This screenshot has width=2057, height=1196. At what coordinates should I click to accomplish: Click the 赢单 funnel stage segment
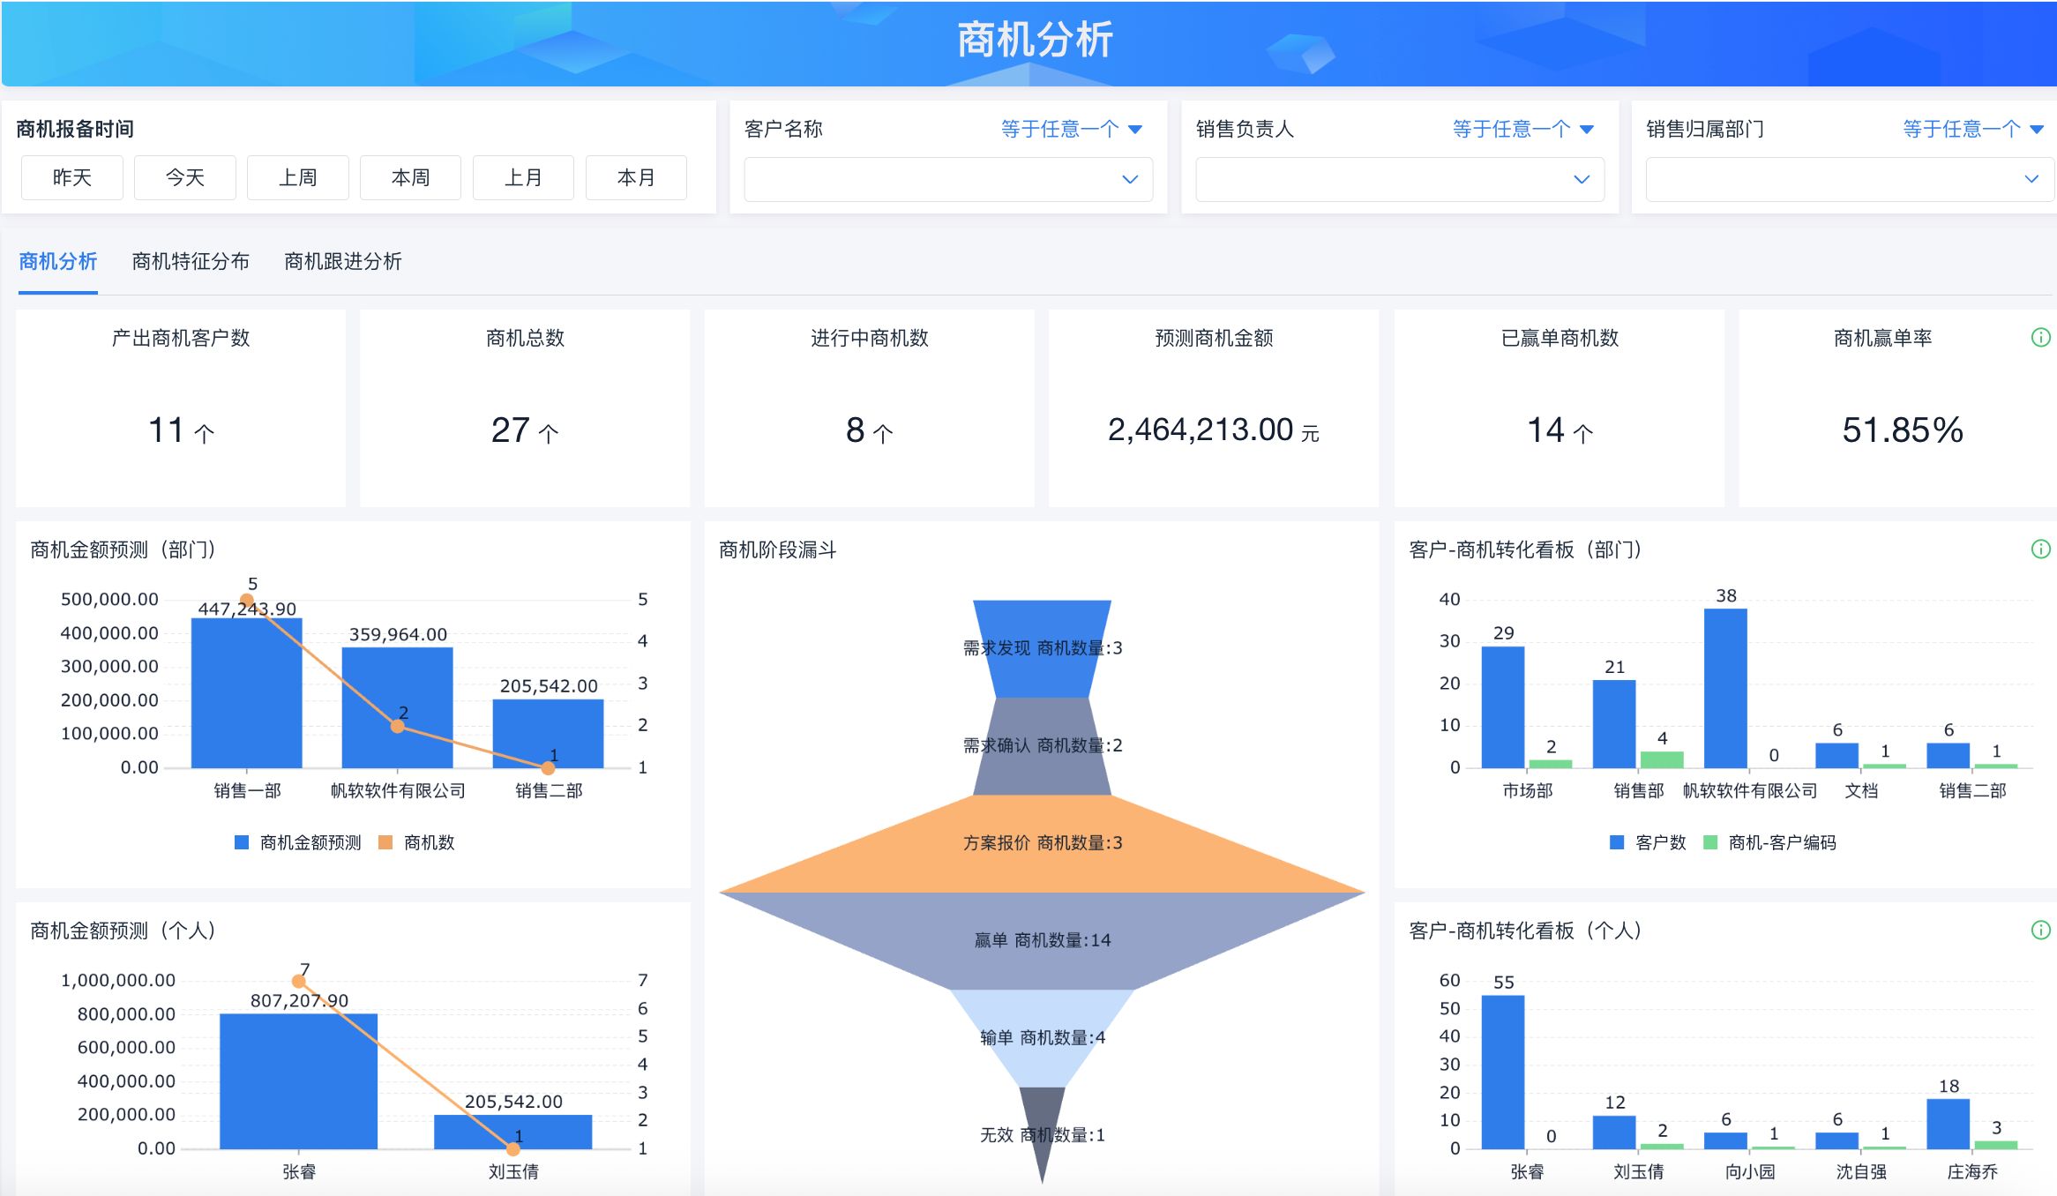tap(1041, 940)
